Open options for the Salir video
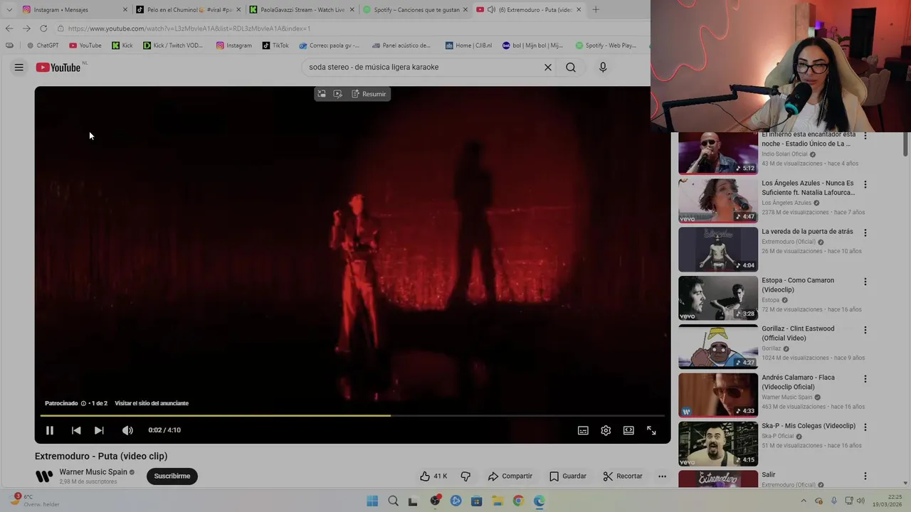This screenshot has width=911, height=512. [x=865, y=476]
